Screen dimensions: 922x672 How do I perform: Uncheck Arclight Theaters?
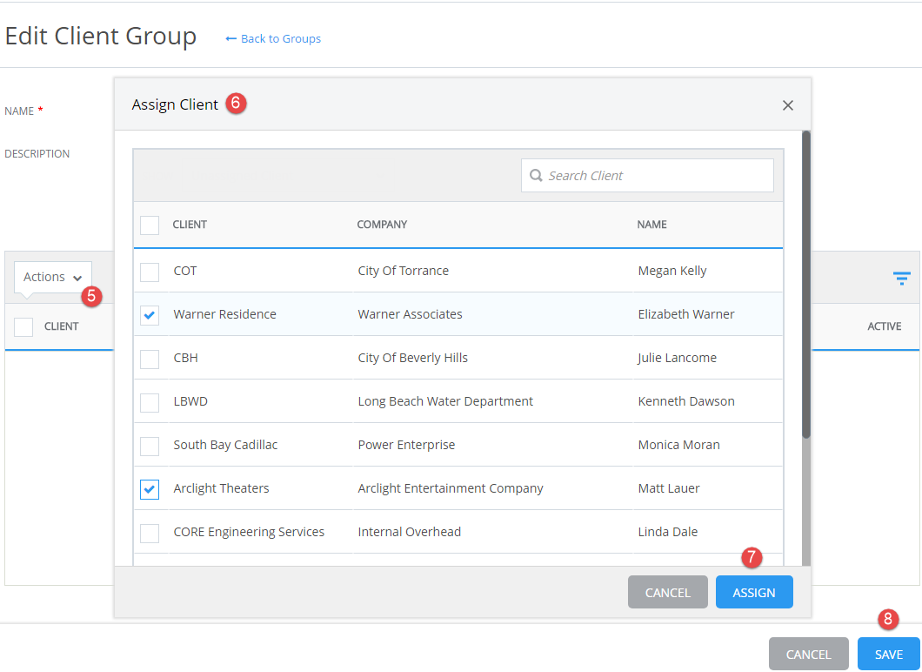149,488
